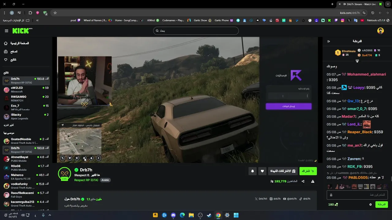Viewport: 392px width, 220px height.
Task: Open the Kick hamburger menu
Action: (x=6, y=31)
